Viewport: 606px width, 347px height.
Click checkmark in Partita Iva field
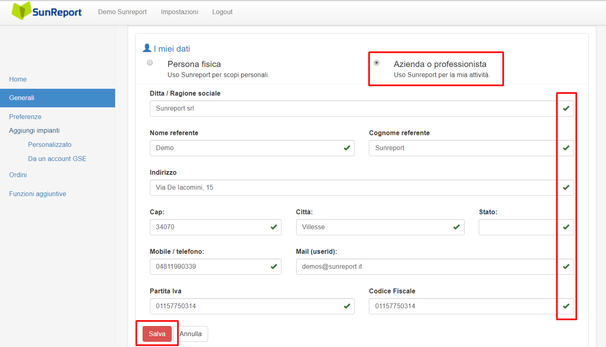347,306
